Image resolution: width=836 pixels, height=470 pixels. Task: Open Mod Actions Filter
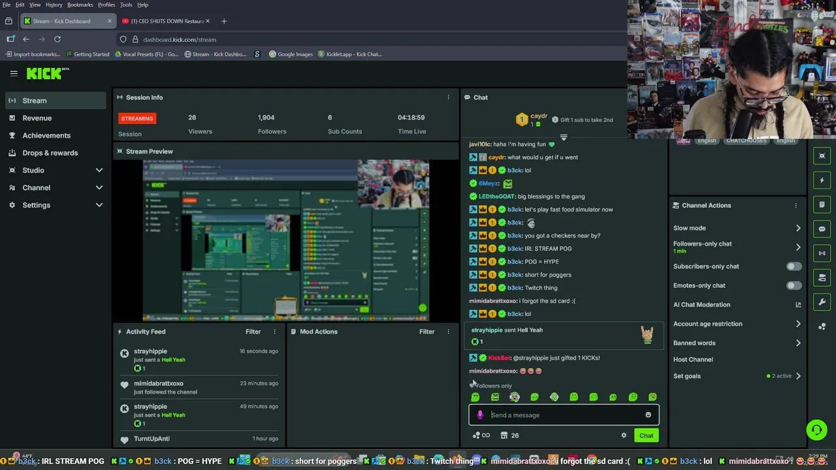[x=426, y=332]
